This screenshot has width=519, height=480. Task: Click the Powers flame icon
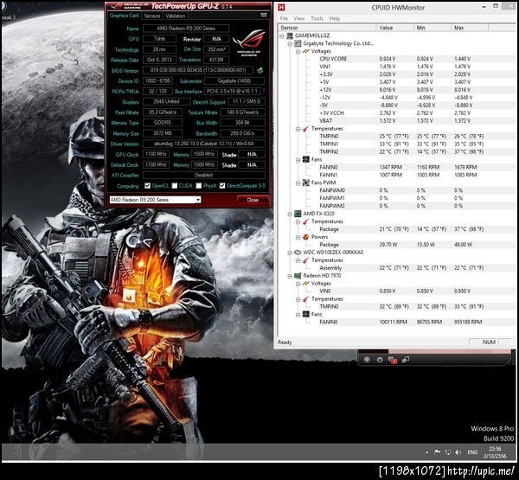click(x=306, y=237)
